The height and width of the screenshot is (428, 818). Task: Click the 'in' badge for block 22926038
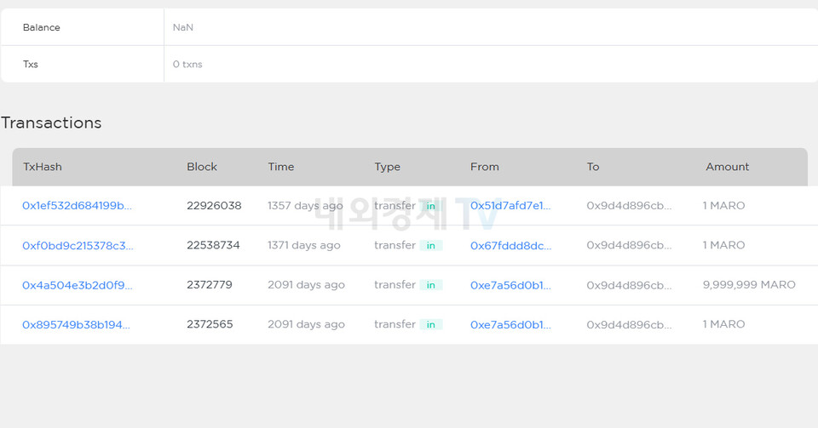(x=430, y=207)
